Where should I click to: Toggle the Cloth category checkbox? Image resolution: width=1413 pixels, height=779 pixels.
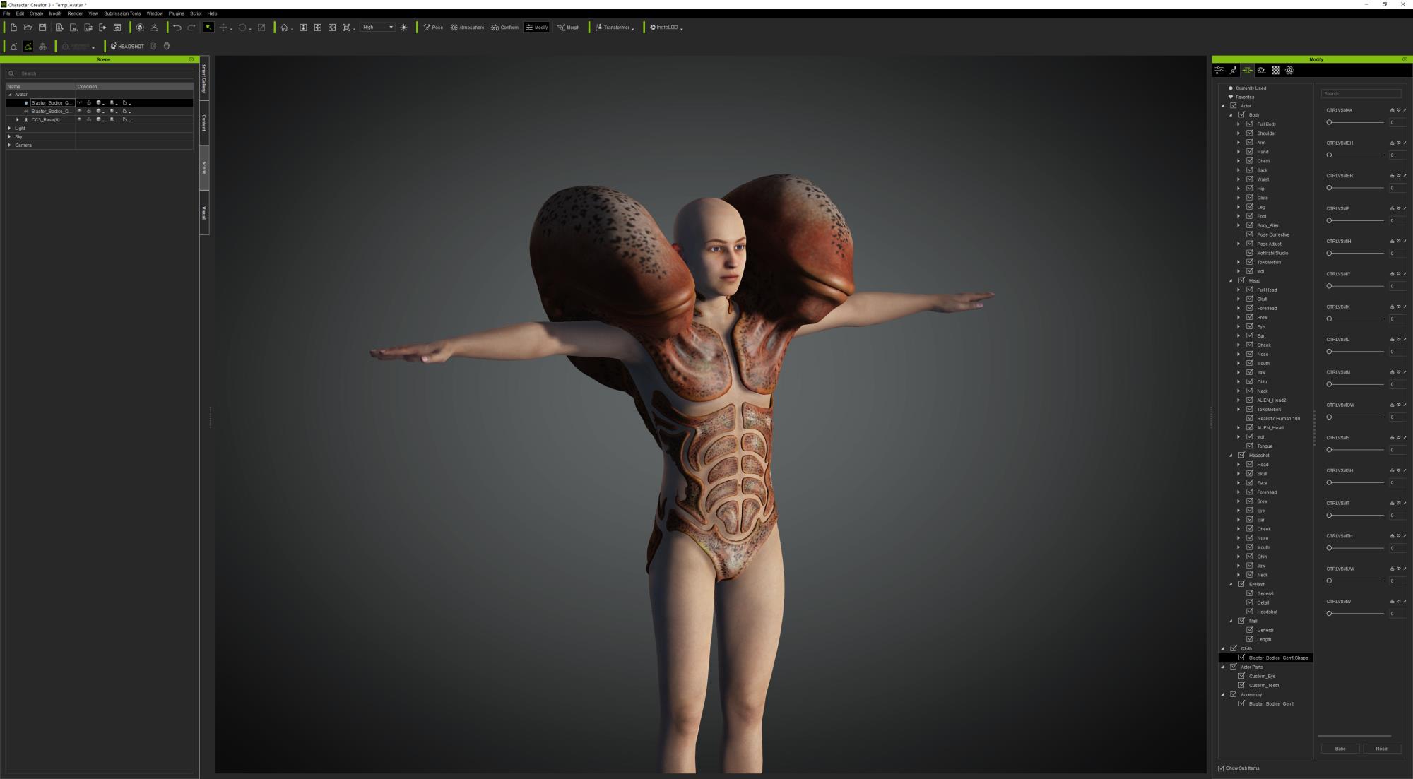coord(1234,648)
